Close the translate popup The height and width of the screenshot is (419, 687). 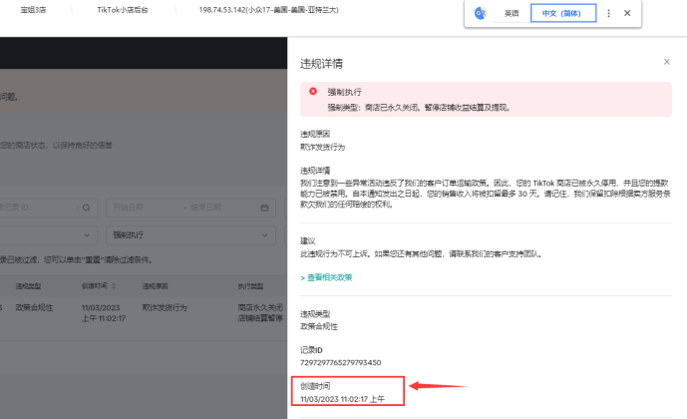click(627, 13)
